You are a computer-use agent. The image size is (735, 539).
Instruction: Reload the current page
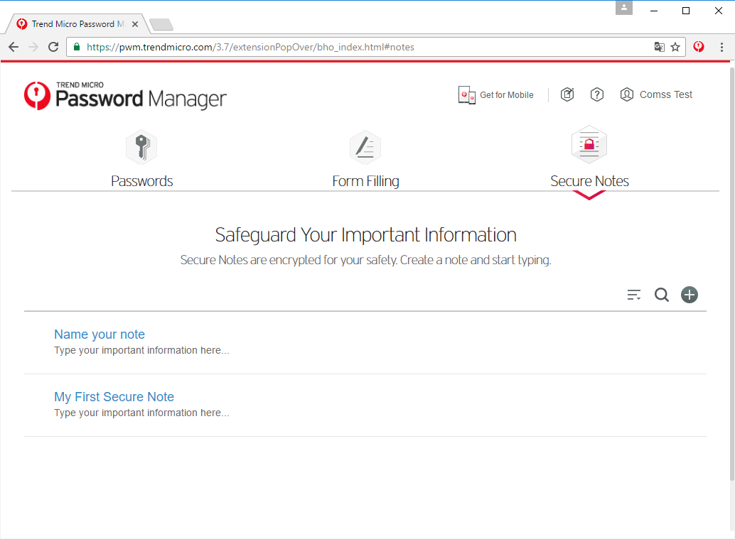(53, 47)
